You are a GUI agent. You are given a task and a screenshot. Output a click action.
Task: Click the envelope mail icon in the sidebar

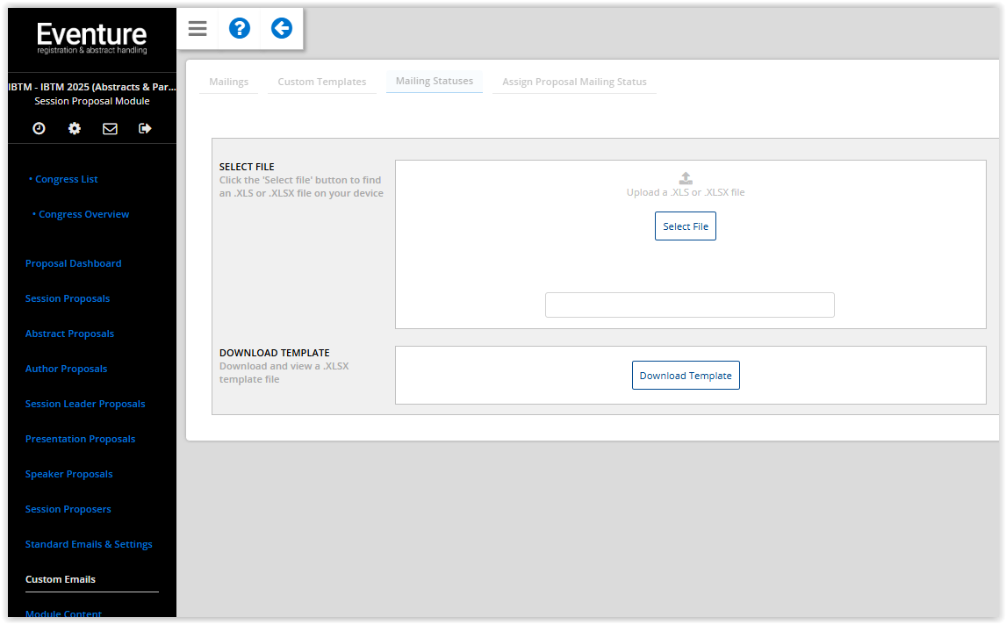[x=109, y=128]
